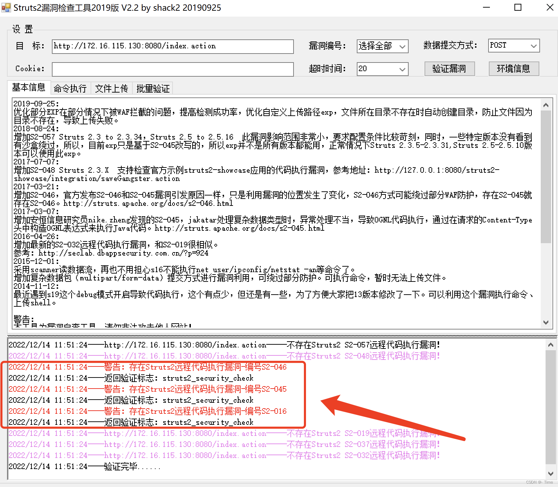Open the 超时时间 dropdown showing 20
This screenshot has height=487, width=558.
click(382, 69)
